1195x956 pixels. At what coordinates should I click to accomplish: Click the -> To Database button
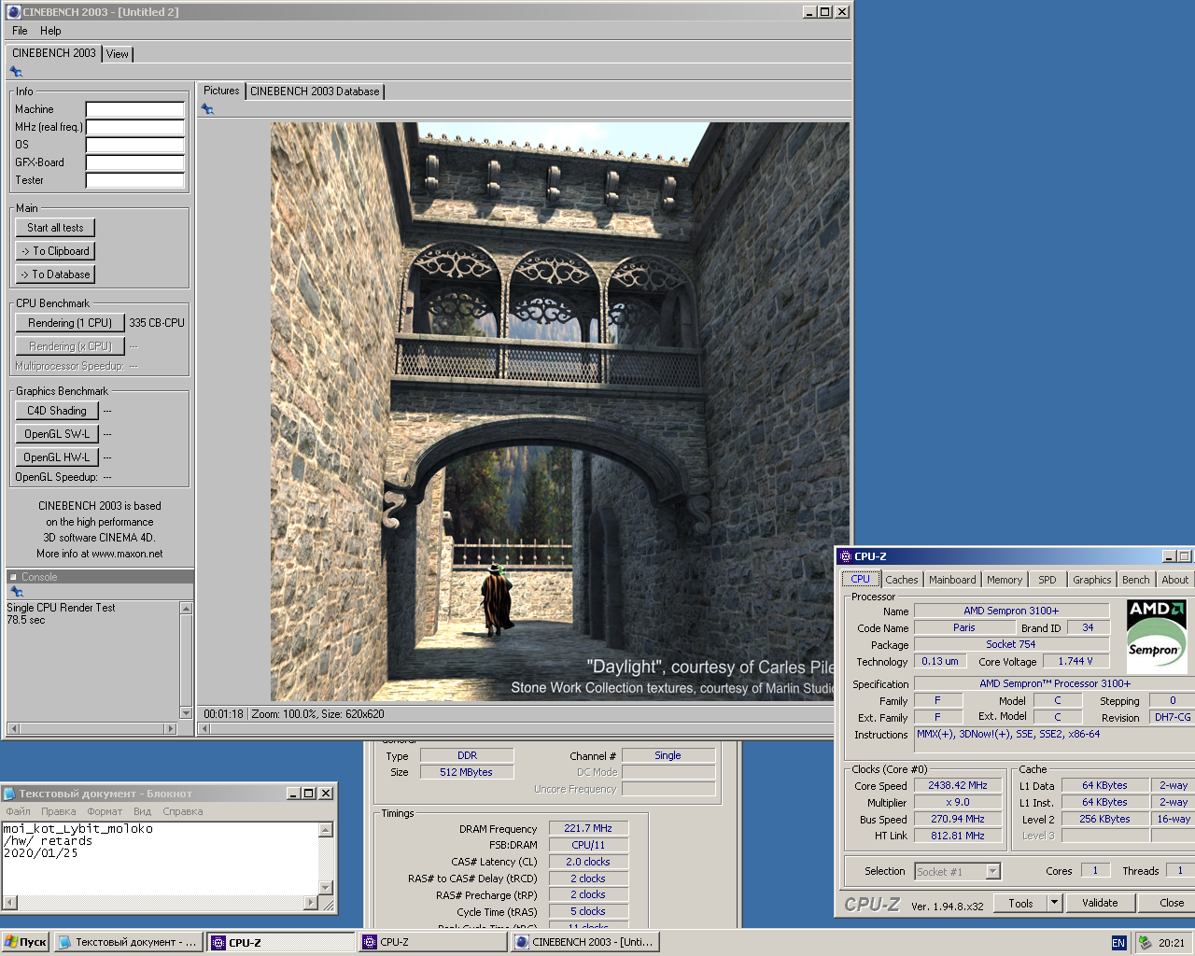coord(55,274)
